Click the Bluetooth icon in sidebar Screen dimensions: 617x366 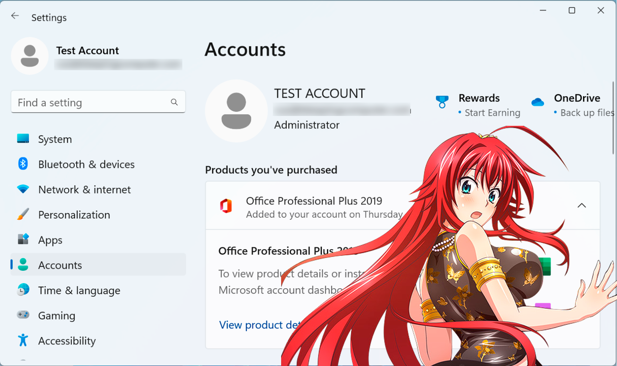pyautogui.click(x=23, y=164)
